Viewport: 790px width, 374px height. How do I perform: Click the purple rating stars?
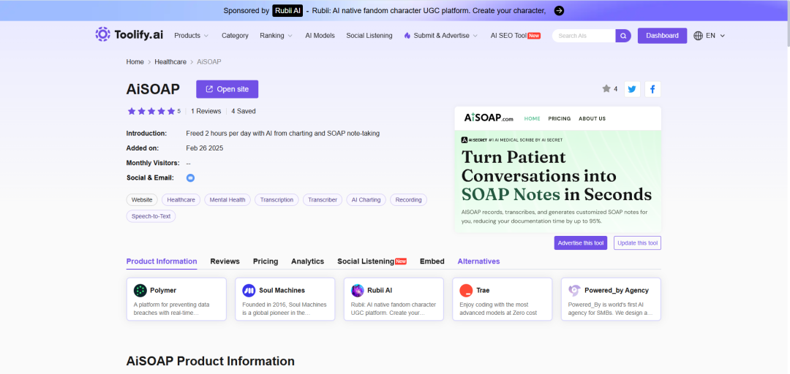pyautogui.click(x=151, y=111)
